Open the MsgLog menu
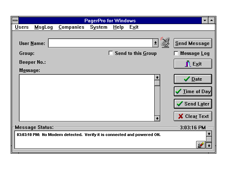 [x=43, y=27]
